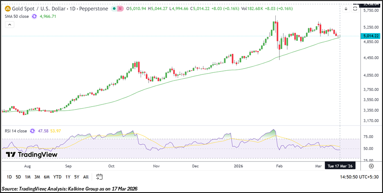Click the TradingView logo watermark
383x193 pixels.
click(31, 154)
